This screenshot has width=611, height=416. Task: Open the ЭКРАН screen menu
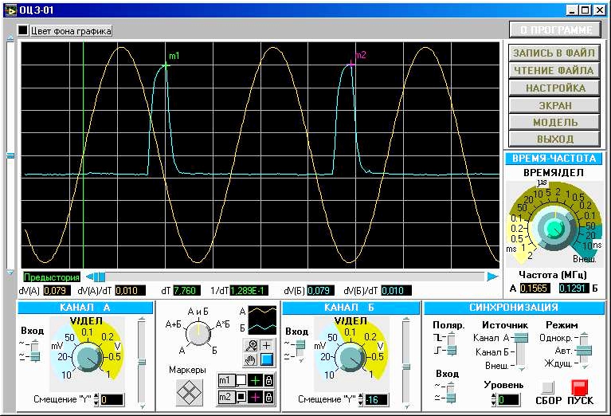(x=554, y=105)
